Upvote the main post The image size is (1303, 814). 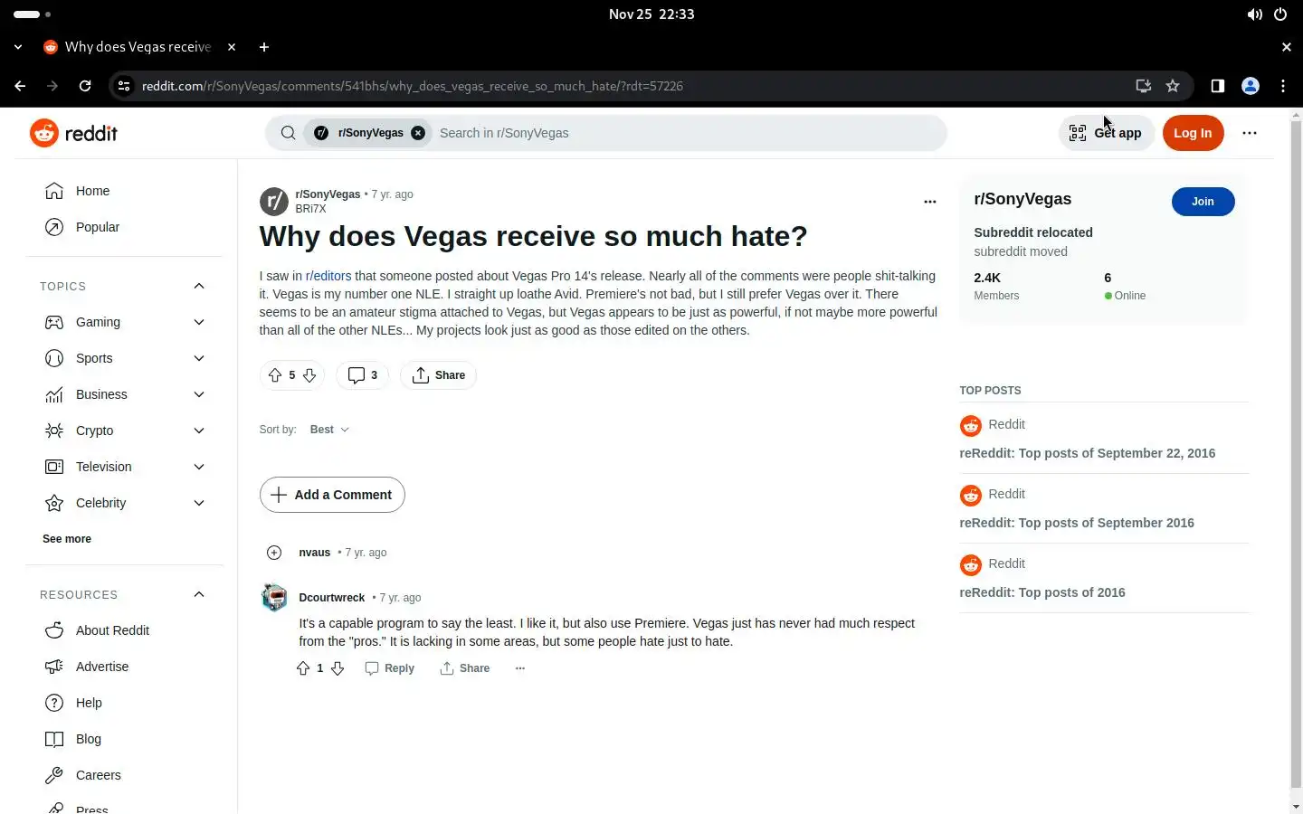(x=275, y=375)
